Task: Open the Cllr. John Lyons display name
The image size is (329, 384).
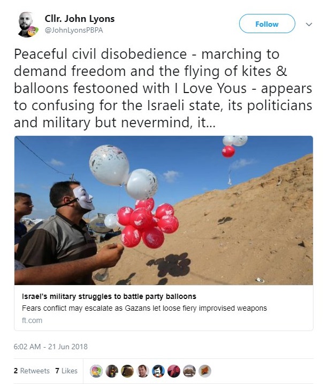Action: coord(80,19)
